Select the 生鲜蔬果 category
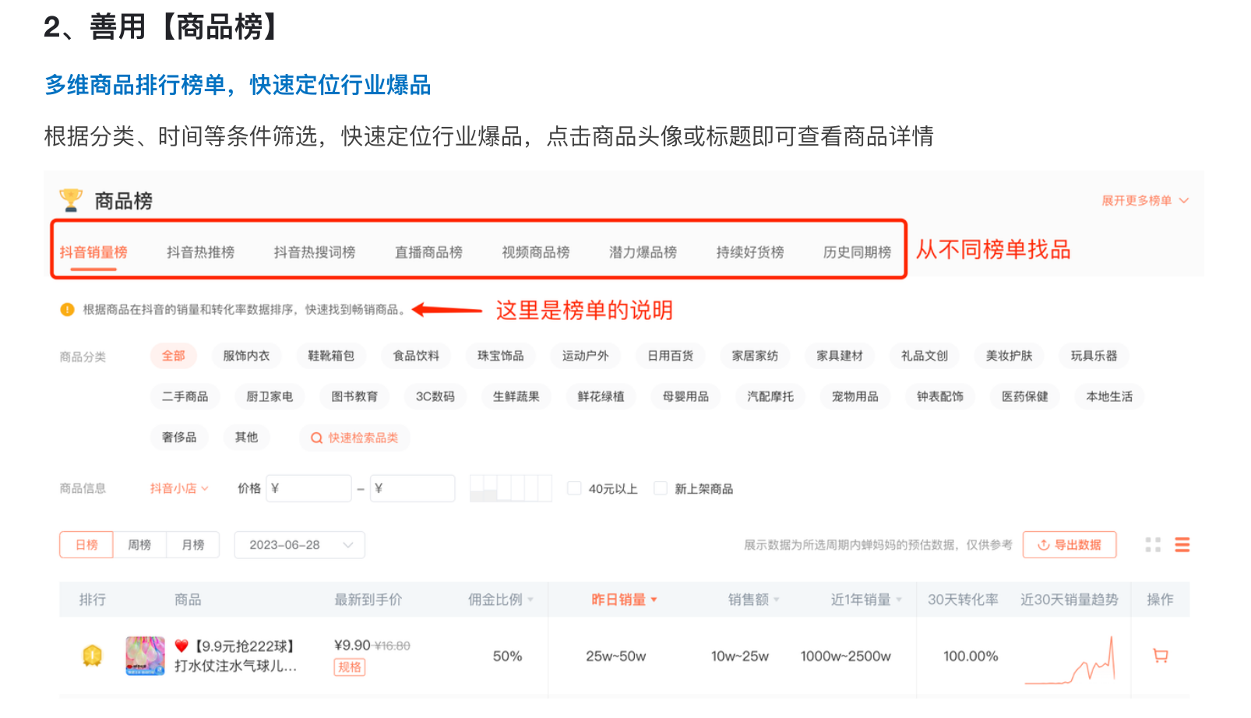1251x718 pixels. click(516, 396)
